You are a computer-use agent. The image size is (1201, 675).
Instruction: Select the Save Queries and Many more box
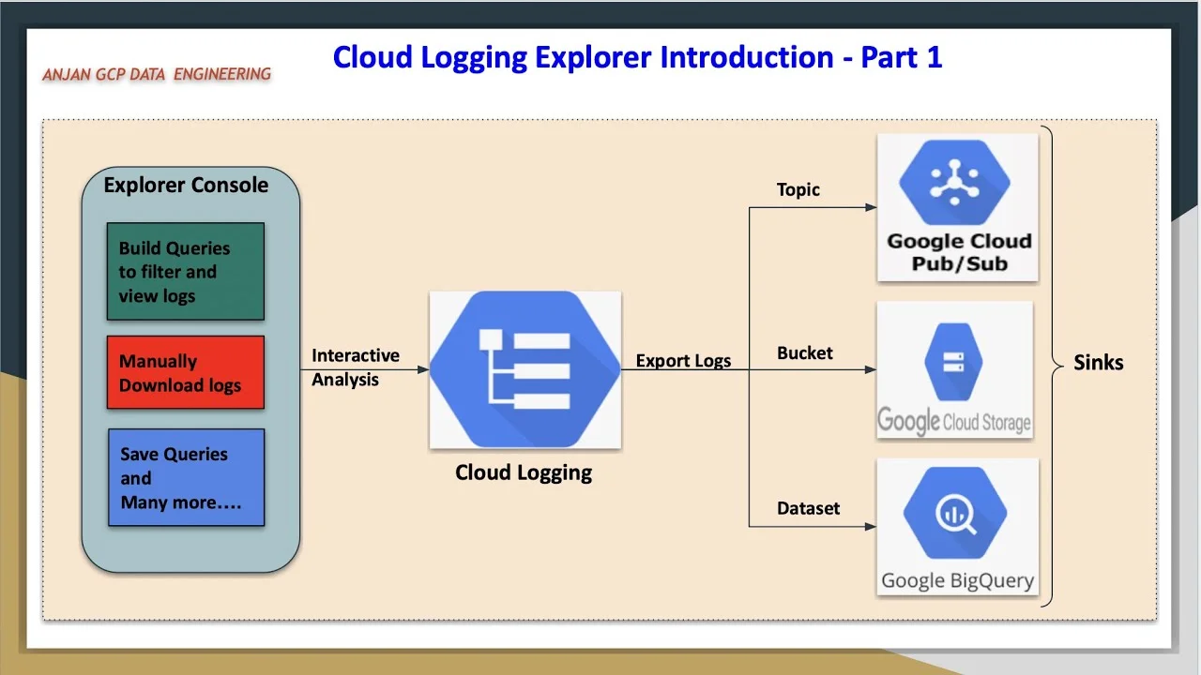tap(186, 477)
